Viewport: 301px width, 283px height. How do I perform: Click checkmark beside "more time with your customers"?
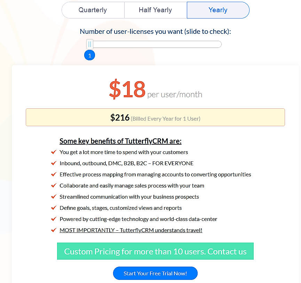coord(54,152)
